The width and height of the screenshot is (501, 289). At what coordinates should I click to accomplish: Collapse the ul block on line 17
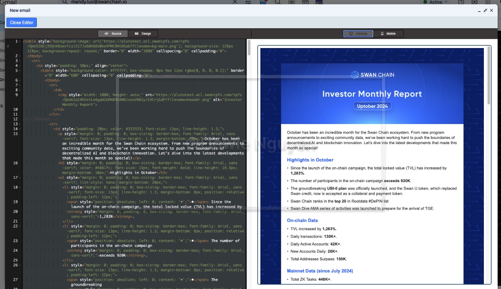(x=20, y=178)
